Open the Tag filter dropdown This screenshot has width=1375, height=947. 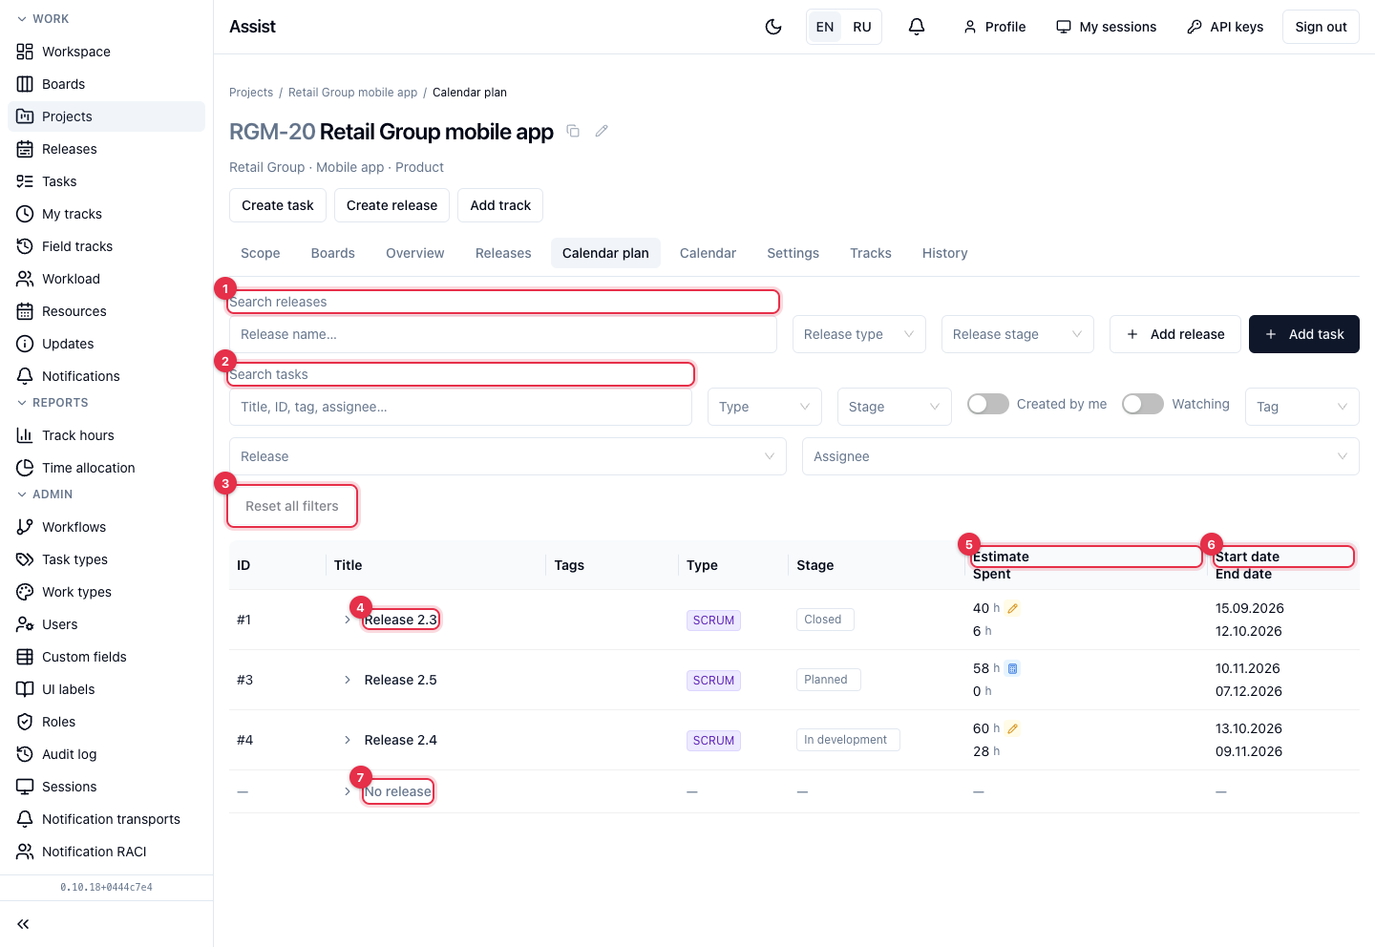tap(1302, 407)
